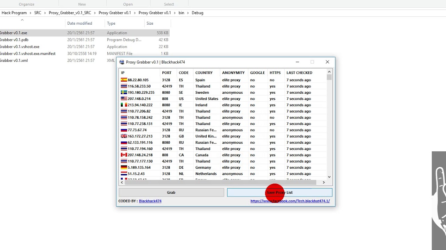Click the Thailand flag icon beside 116.58.233.50
Image resolution: width=446 pixels, height=250 pixels.
[x=124, y=86]
